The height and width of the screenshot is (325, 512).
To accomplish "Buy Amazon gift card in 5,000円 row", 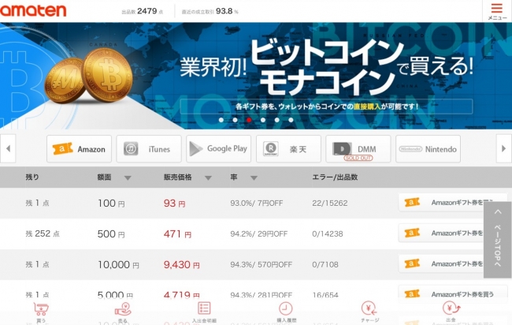I will pyautogui.click(x=453, y=293).
